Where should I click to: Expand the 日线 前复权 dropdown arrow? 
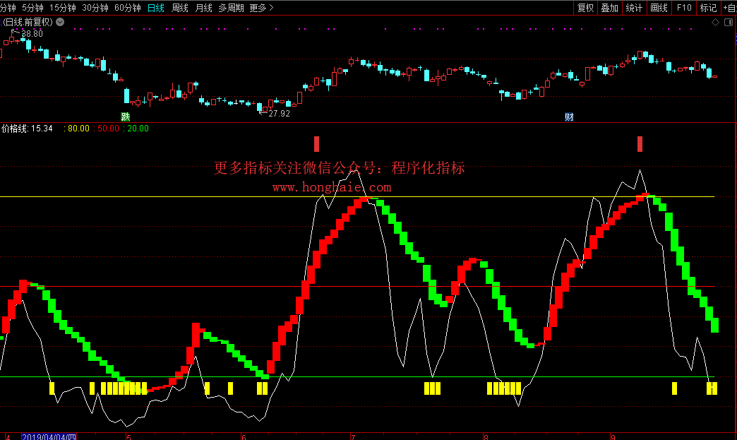click(59, 23)
